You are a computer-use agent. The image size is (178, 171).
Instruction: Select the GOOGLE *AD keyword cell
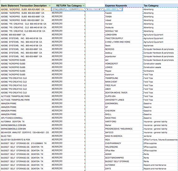[124, 31]
